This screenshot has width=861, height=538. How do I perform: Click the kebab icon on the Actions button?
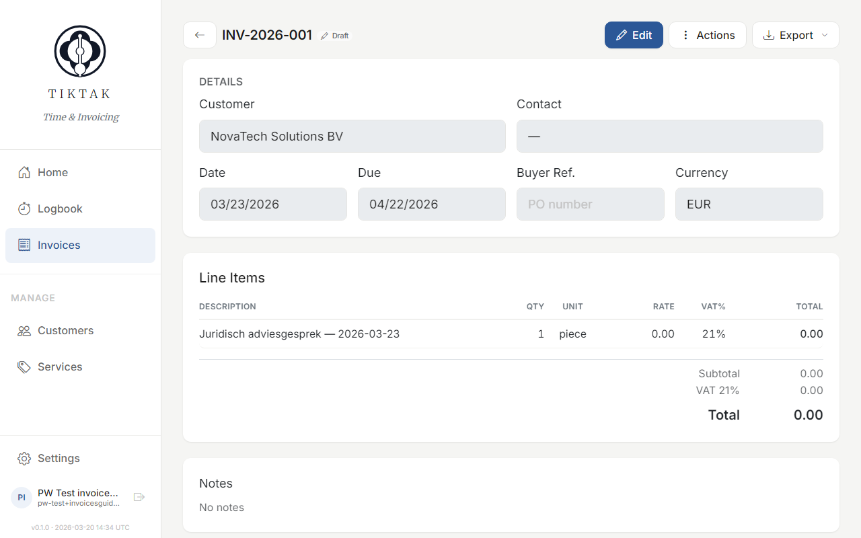(684, 35)
